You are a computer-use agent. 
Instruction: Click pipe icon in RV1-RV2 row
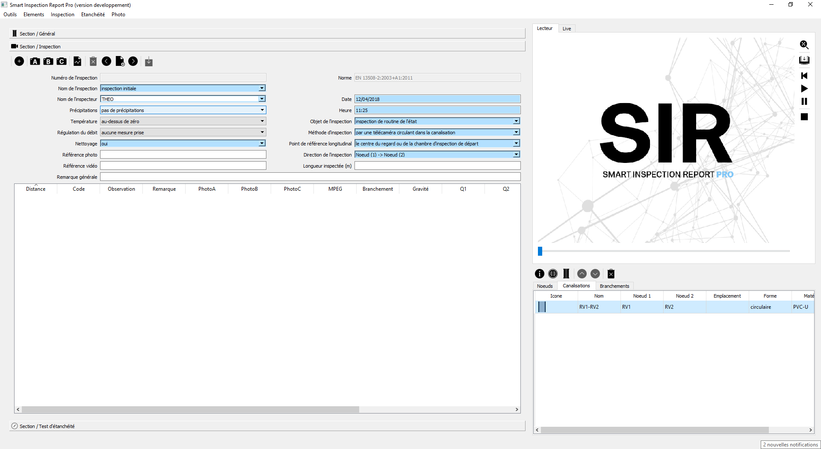[x=542, y=307]
